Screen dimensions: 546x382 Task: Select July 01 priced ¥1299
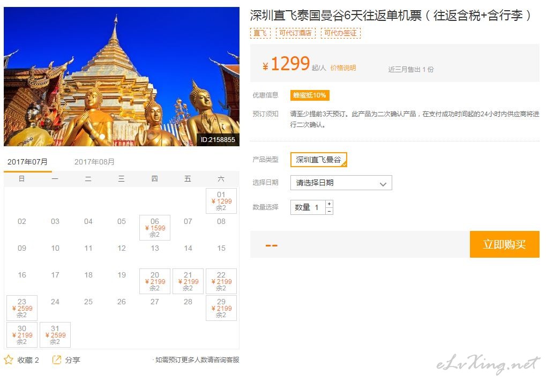coord(221,201)
